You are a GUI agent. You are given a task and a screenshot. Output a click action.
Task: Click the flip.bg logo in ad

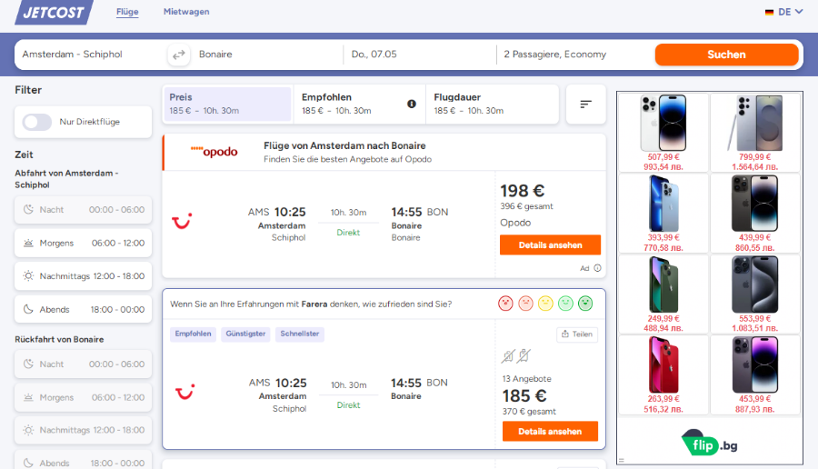click(709, 444)
